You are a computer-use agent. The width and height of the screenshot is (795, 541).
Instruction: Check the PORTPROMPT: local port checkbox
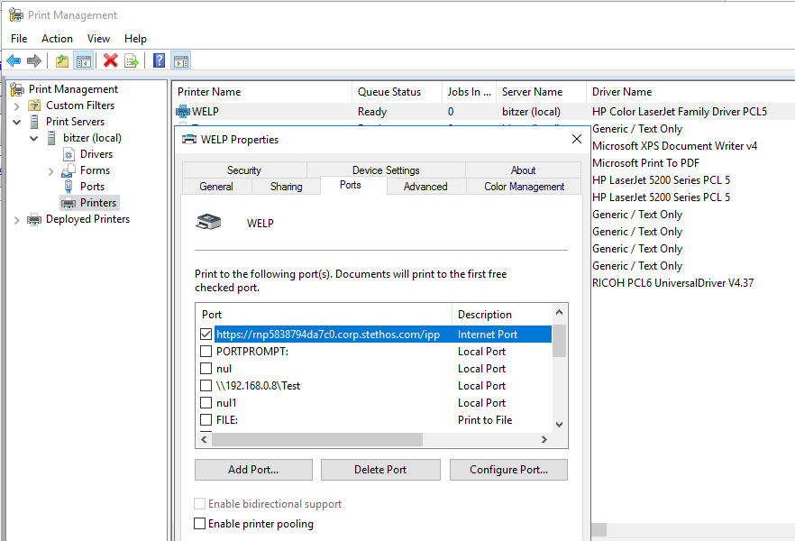[206, 352]
